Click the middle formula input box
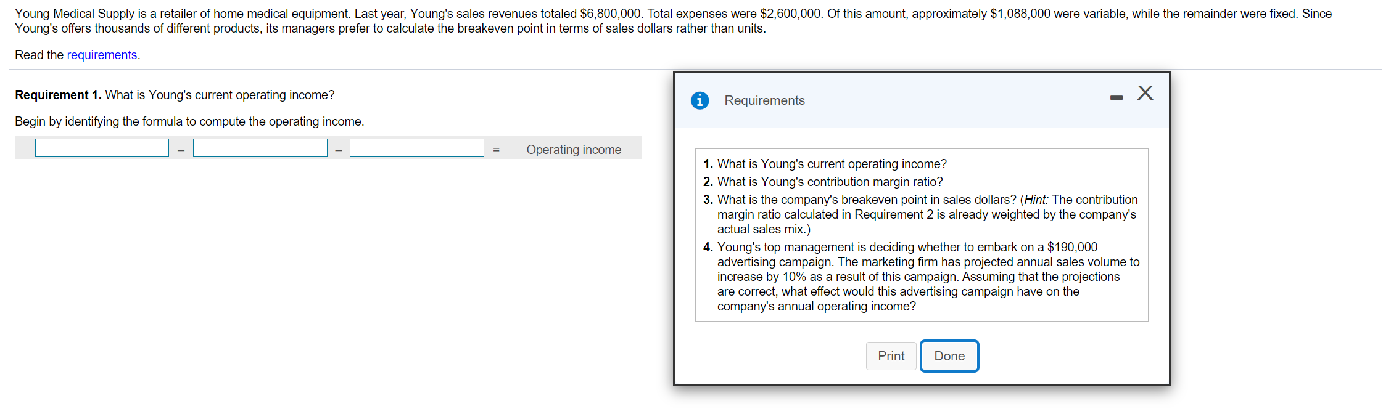The width and height of the screenshot is (1391, 414). click(260, 148)
